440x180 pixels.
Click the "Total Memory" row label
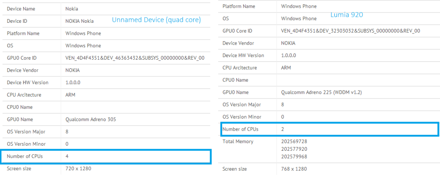(238, 142)
